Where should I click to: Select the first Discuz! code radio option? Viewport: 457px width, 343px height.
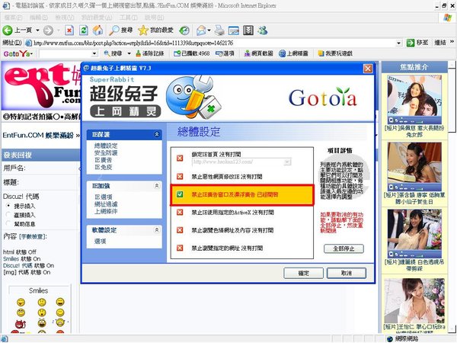8,206
